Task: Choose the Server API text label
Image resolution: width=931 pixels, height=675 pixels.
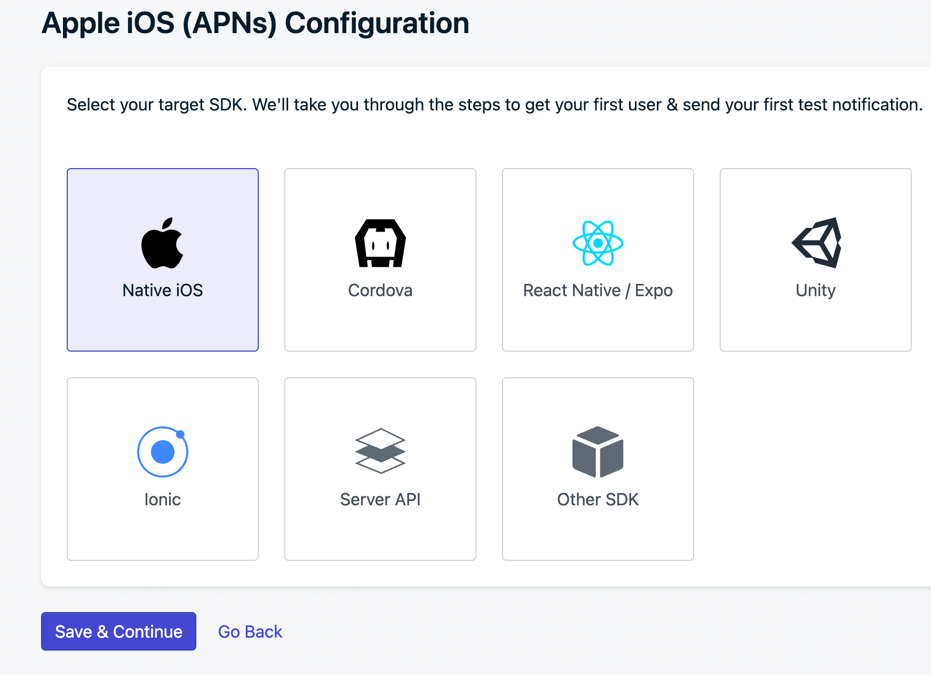Action: tap(380, 499)
